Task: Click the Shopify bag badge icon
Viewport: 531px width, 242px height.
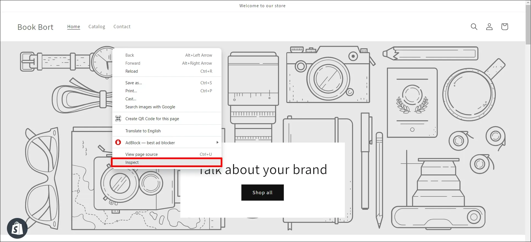Action: tap(17, 228)
